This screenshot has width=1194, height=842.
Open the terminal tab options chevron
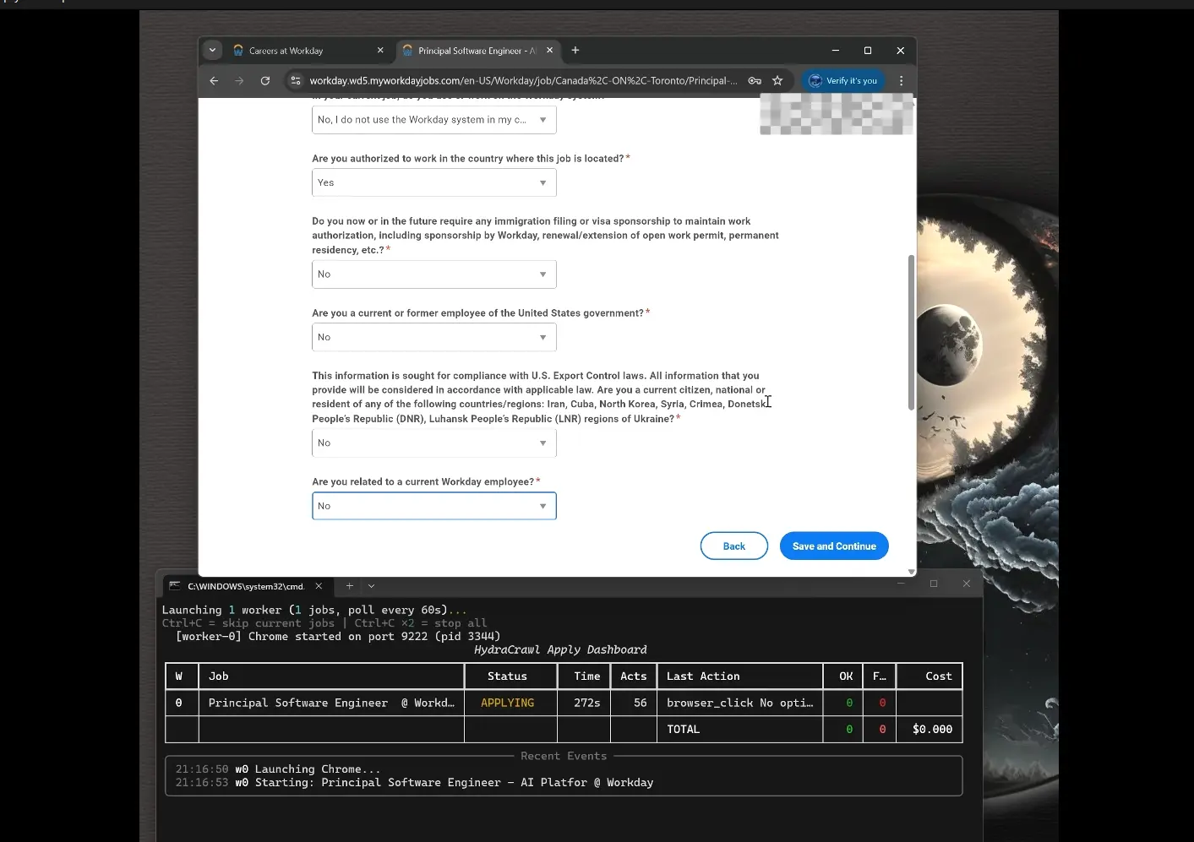pos(371,585)
